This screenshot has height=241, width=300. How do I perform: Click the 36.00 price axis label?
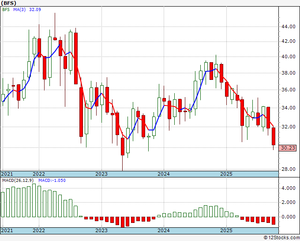pos(289,90)
